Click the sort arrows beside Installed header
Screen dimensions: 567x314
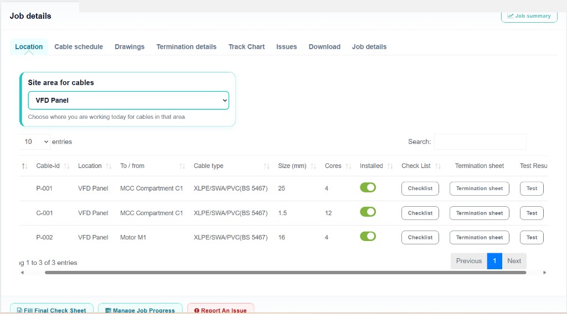tap(390, 166)
